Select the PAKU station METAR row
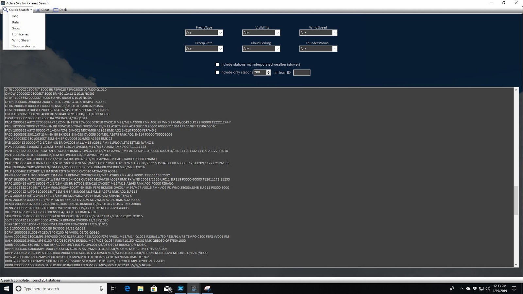 (75, 167)
